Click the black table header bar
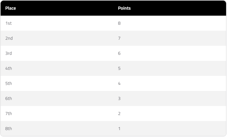 click(x=181, y=8)
